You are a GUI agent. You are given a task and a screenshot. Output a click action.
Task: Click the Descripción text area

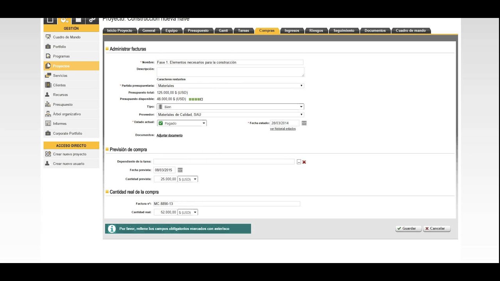click(230, 72)
